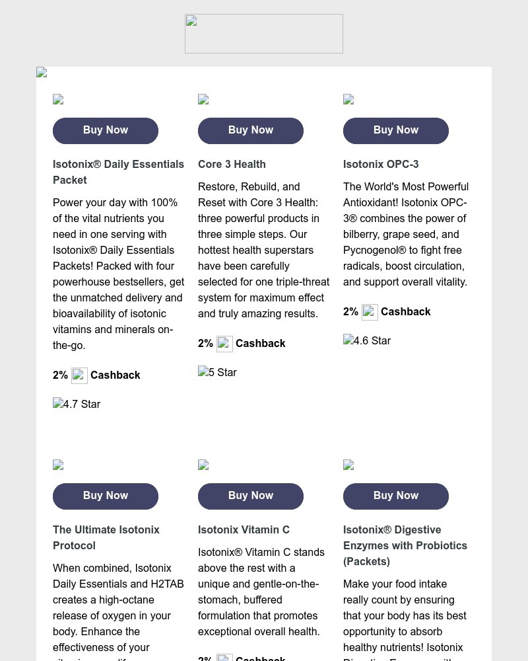The width and height of the screenshot is (528, 661).
Task: Click the 4.7 Star rating image
Action: (77, 404)
